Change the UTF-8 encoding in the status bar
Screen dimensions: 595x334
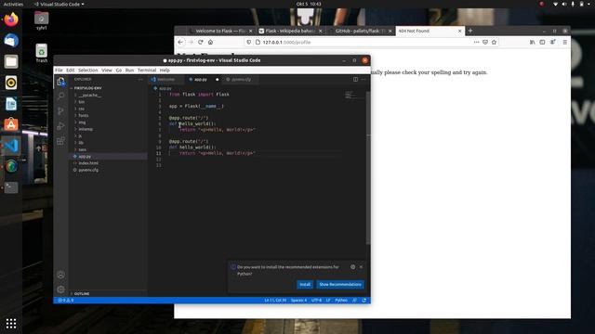pos(316,301)
